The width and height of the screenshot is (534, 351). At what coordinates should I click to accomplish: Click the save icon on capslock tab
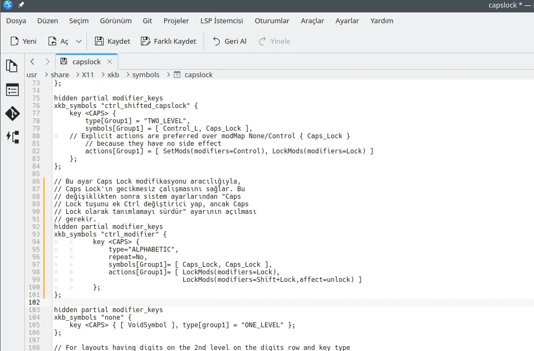pyautogui.click(x=63, y=61)
